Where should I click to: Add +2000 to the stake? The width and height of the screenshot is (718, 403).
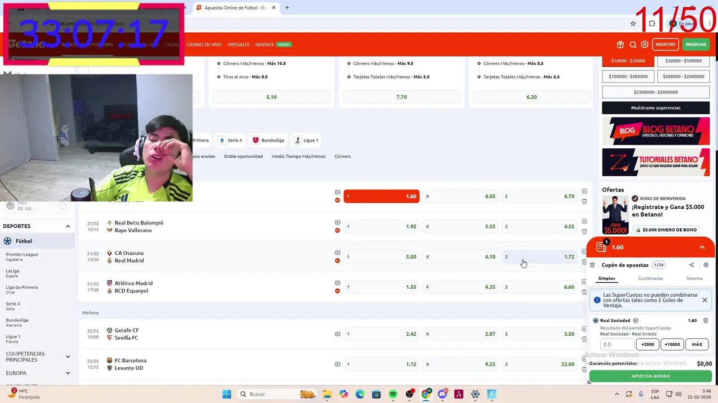pos(647,344)
